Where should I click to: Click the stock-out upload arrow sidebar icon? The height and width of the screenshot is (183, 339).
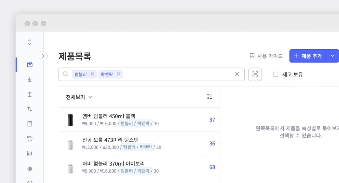click(30, 94)
